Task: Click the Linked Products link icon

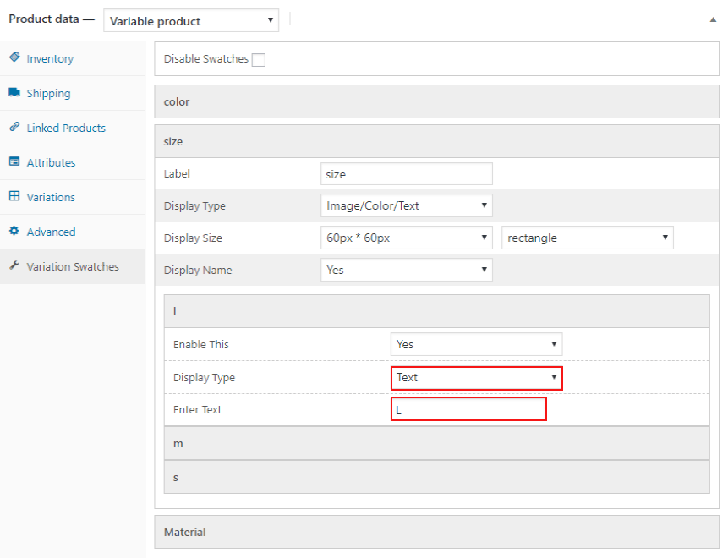Action: 14,127
